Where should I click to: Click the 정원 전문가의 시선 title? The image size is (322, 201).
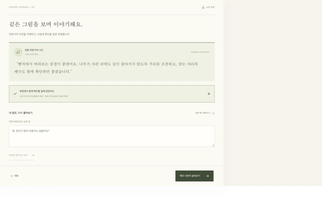34,50
